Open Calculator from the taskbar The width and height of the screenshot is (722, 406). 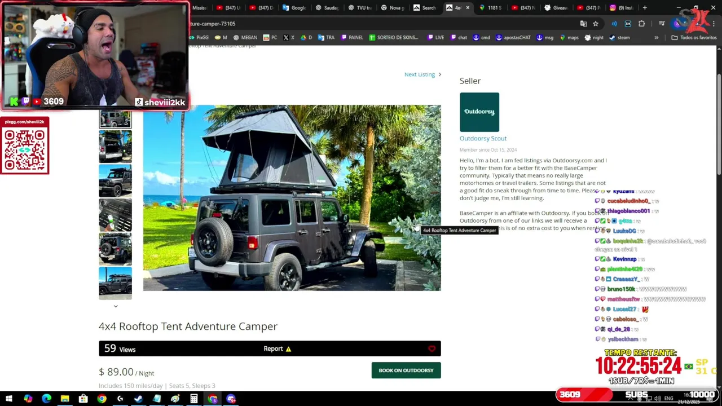point(193,399)
